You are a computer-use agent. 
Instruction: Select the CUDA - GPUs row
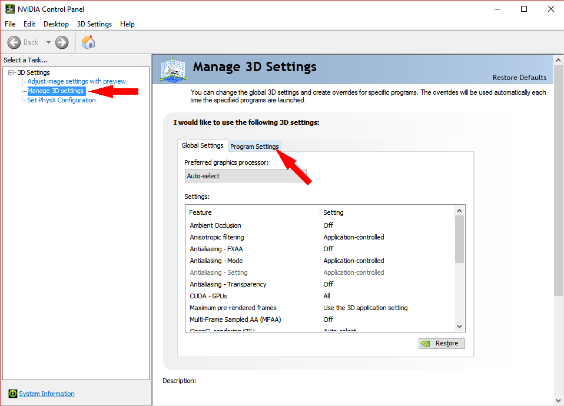pyautogui.click(x=320, y=296)
